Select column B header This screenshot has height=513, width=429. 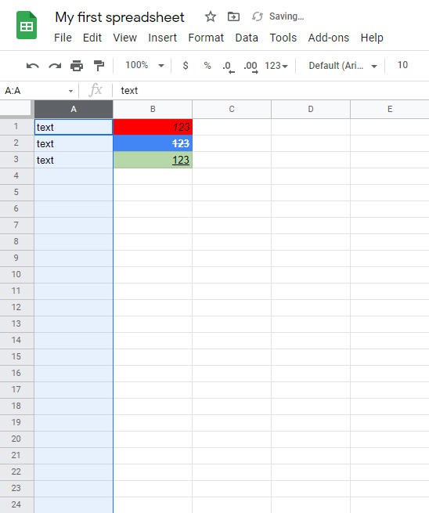153,110
